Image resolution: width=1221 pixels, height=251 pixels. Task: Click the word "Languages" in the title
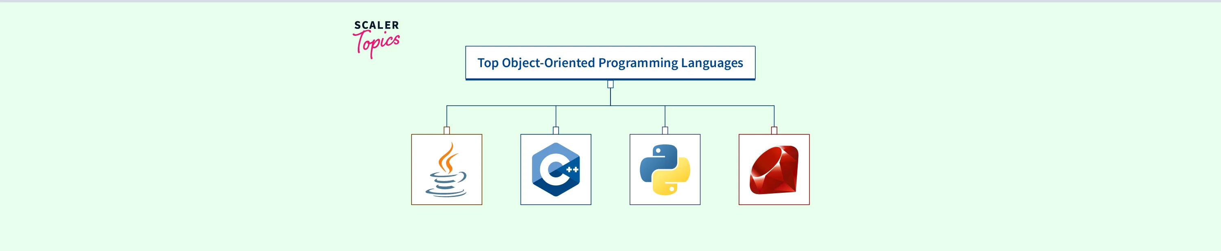coord(711,63)
